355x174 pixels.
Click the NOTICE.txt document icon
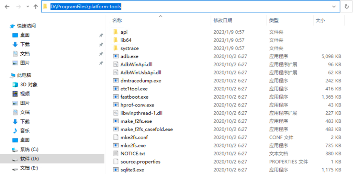(116, 153)
